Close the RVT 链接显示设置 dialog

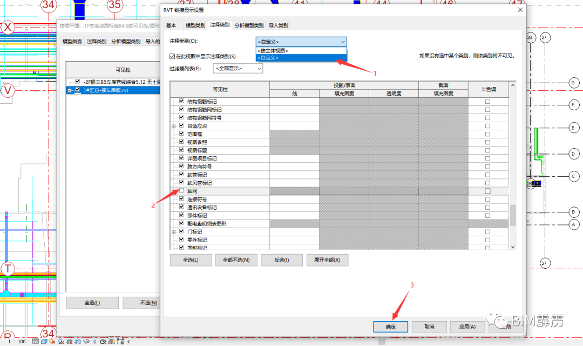pyautogui.click(x=520, y=10)
